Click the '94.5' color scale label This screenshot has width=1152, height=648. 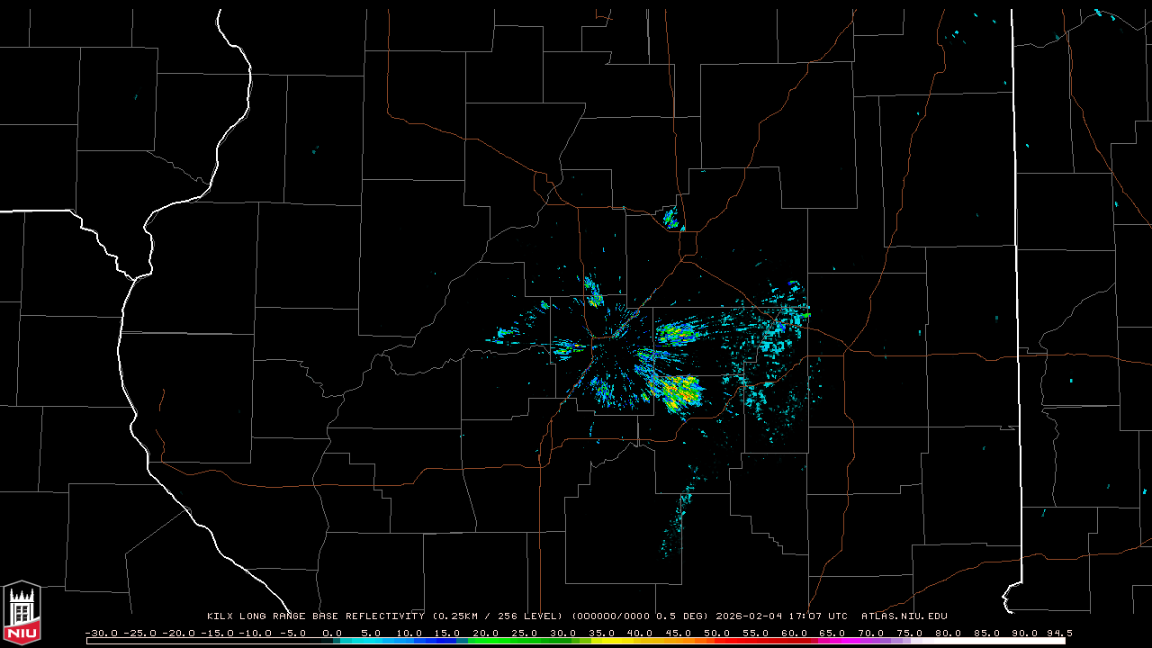coord(1059,634)
